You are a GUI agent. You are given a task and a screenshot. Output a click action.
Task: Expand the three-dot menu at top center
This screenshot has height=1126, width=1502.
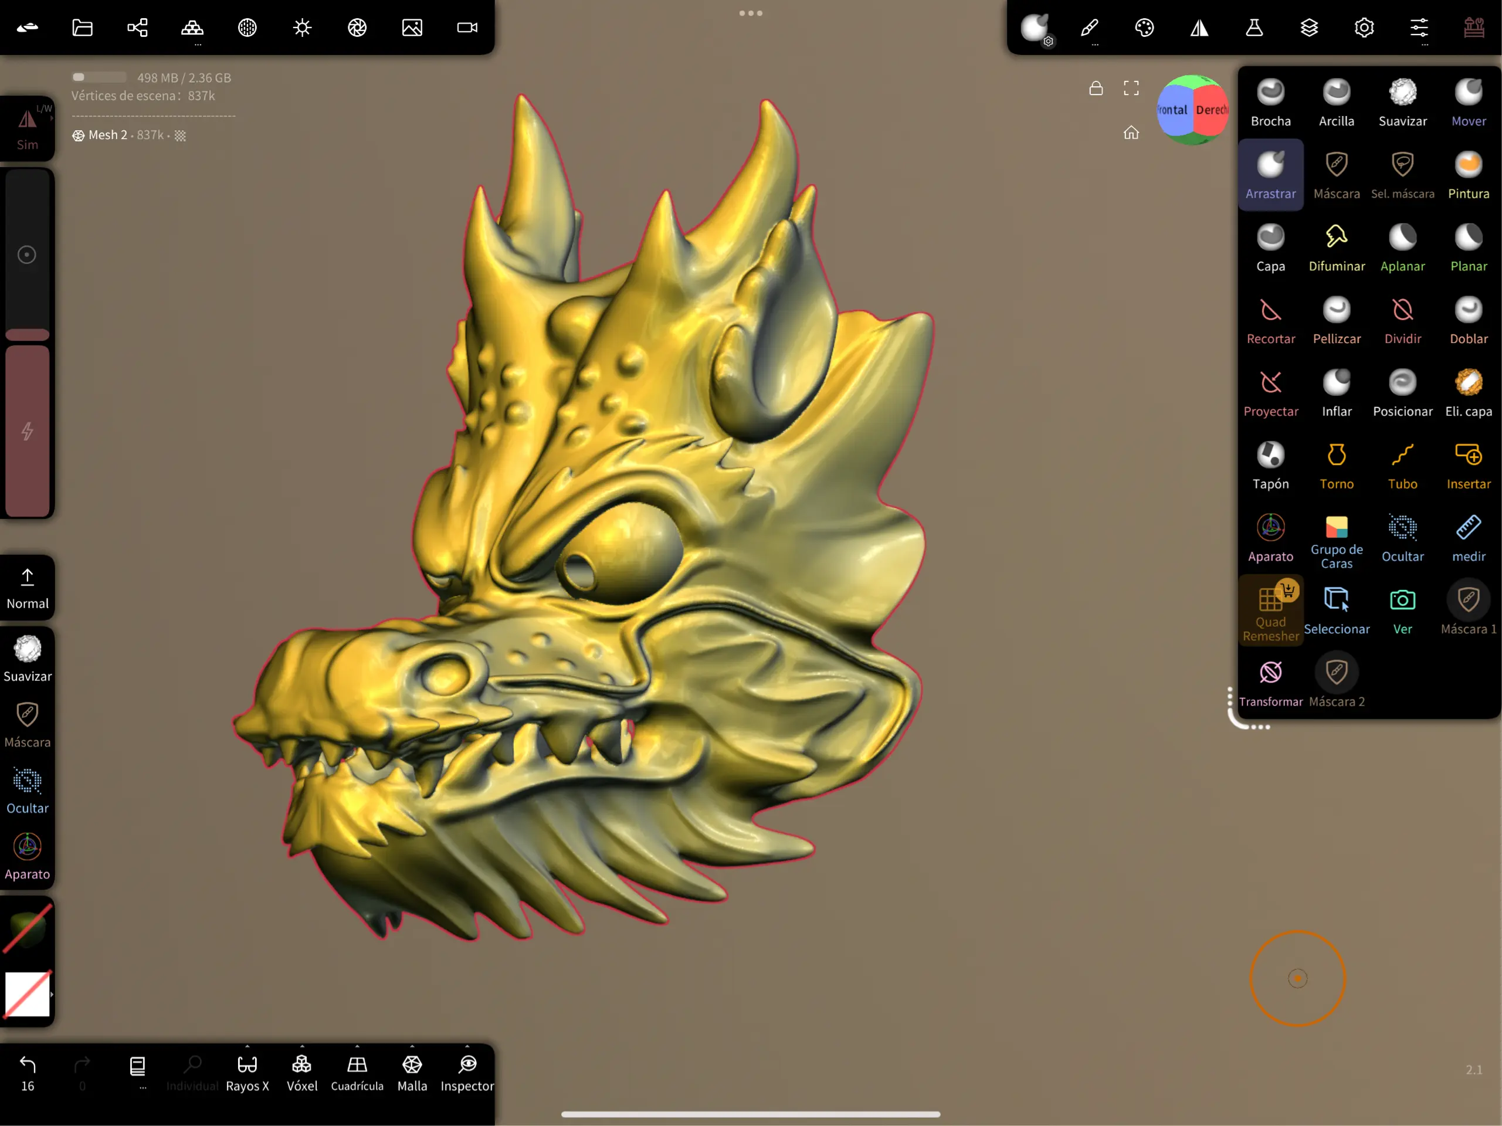pos(750,12)
